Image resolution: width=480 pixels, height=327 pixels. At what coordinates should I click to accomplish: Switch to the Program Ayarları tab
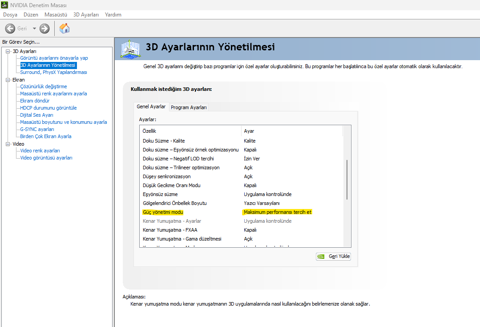(x=189, y=107)
